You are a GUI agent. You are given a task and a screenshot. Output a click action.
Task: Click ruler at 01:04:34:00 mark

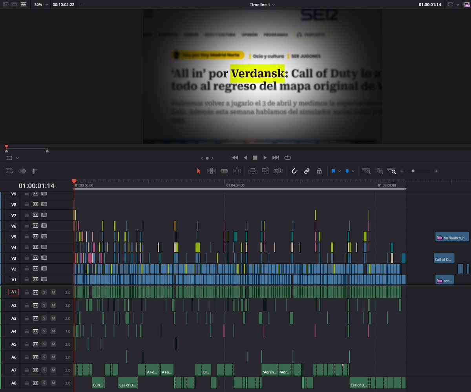[235, 185]
